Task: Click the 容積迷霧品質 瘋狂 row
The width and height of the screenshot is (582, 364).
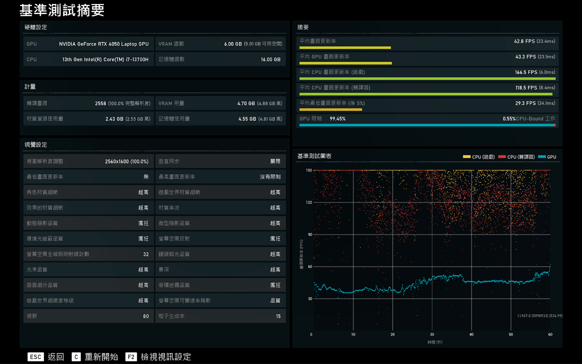Action: [x=220, y=285]
